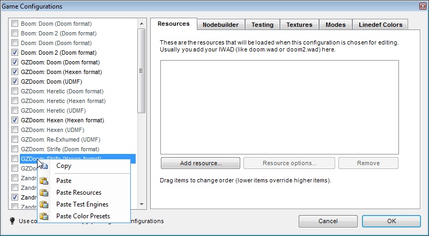Select GZDoom: Heretic (Hexen format) row

pos(63,101)
